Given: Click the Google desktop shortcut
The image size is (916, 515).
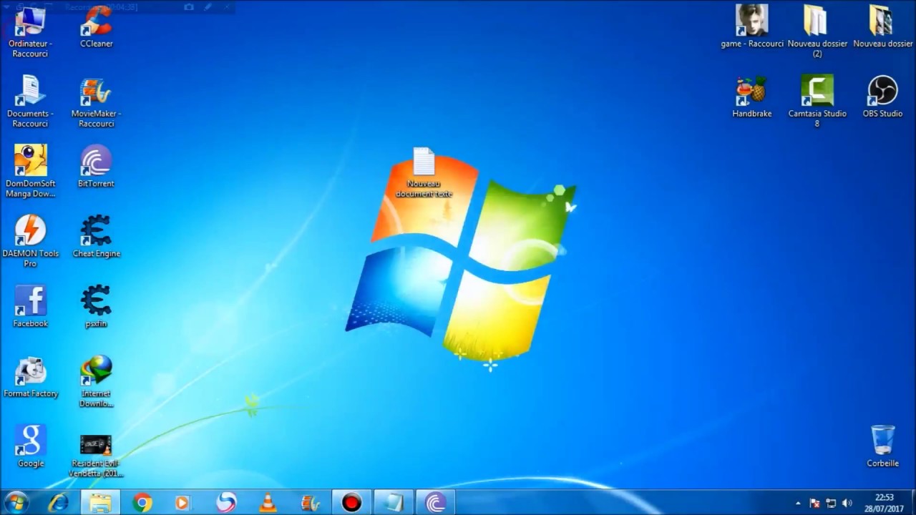Looking at the screenshot, I should [30, 447].
